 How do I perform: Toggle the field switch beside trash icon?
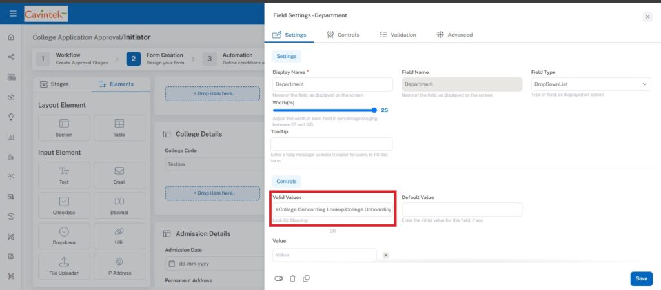pyautogui.click(x=279, y=278)
